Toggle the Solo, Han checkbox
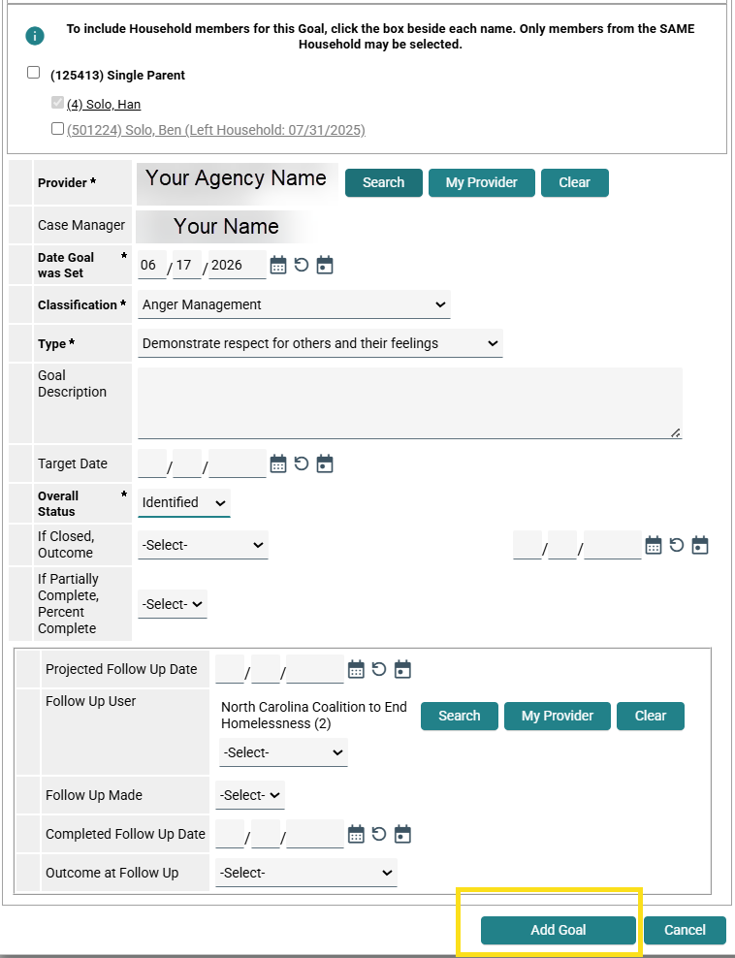Screen dimensions: 735x958 click(x=57, y=103)
